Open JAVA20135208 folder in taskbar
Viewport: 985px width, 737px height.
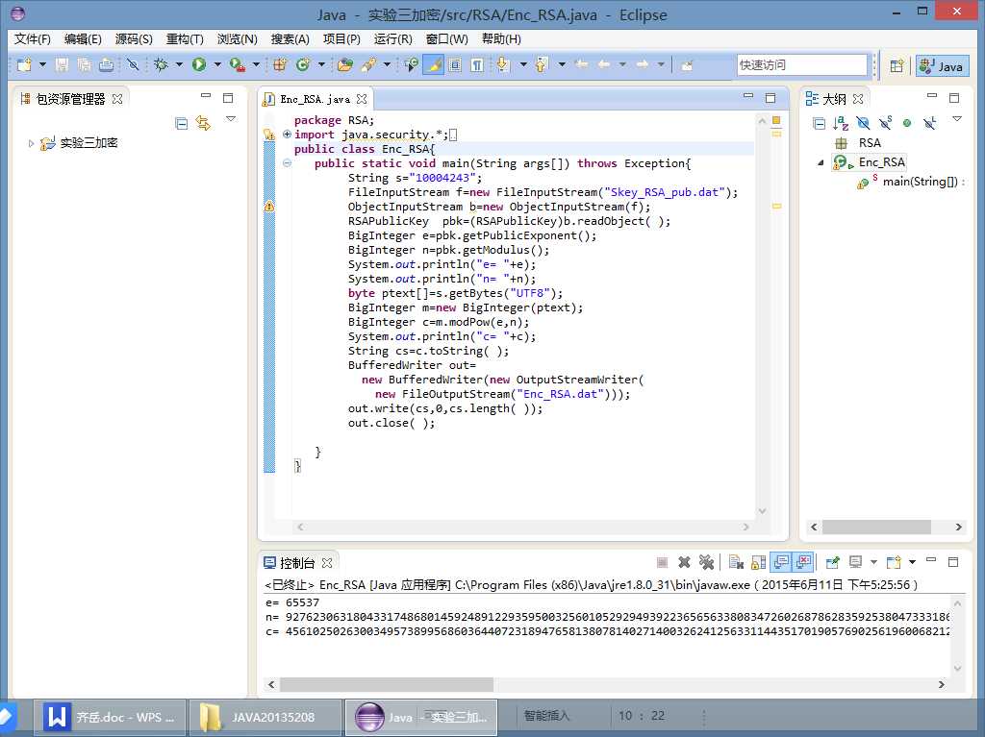[265, 717]
